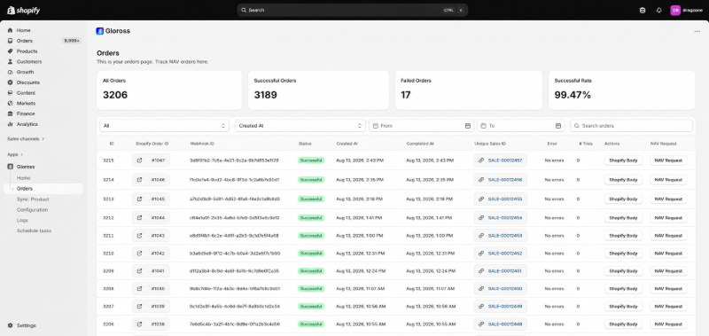Open external link icon for order #1040

pos(139,288)
